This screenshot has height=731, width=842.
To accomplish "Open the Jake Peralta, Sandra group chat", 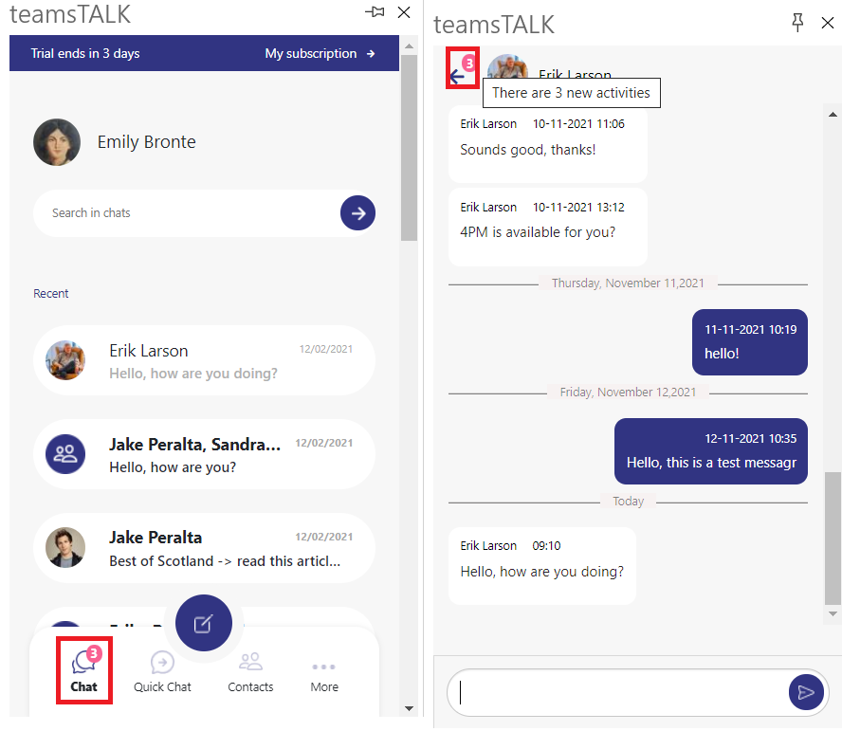I will click(204, 454).
